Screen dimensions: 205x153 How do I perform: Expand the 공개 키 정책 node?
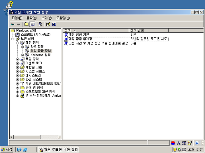point(18,88)
